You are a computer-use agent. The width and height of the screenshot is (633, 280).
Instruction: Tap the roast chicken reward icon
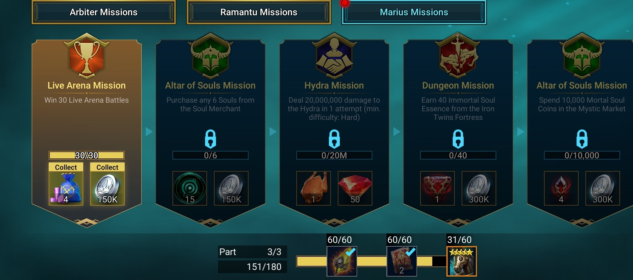click(314, 188)
